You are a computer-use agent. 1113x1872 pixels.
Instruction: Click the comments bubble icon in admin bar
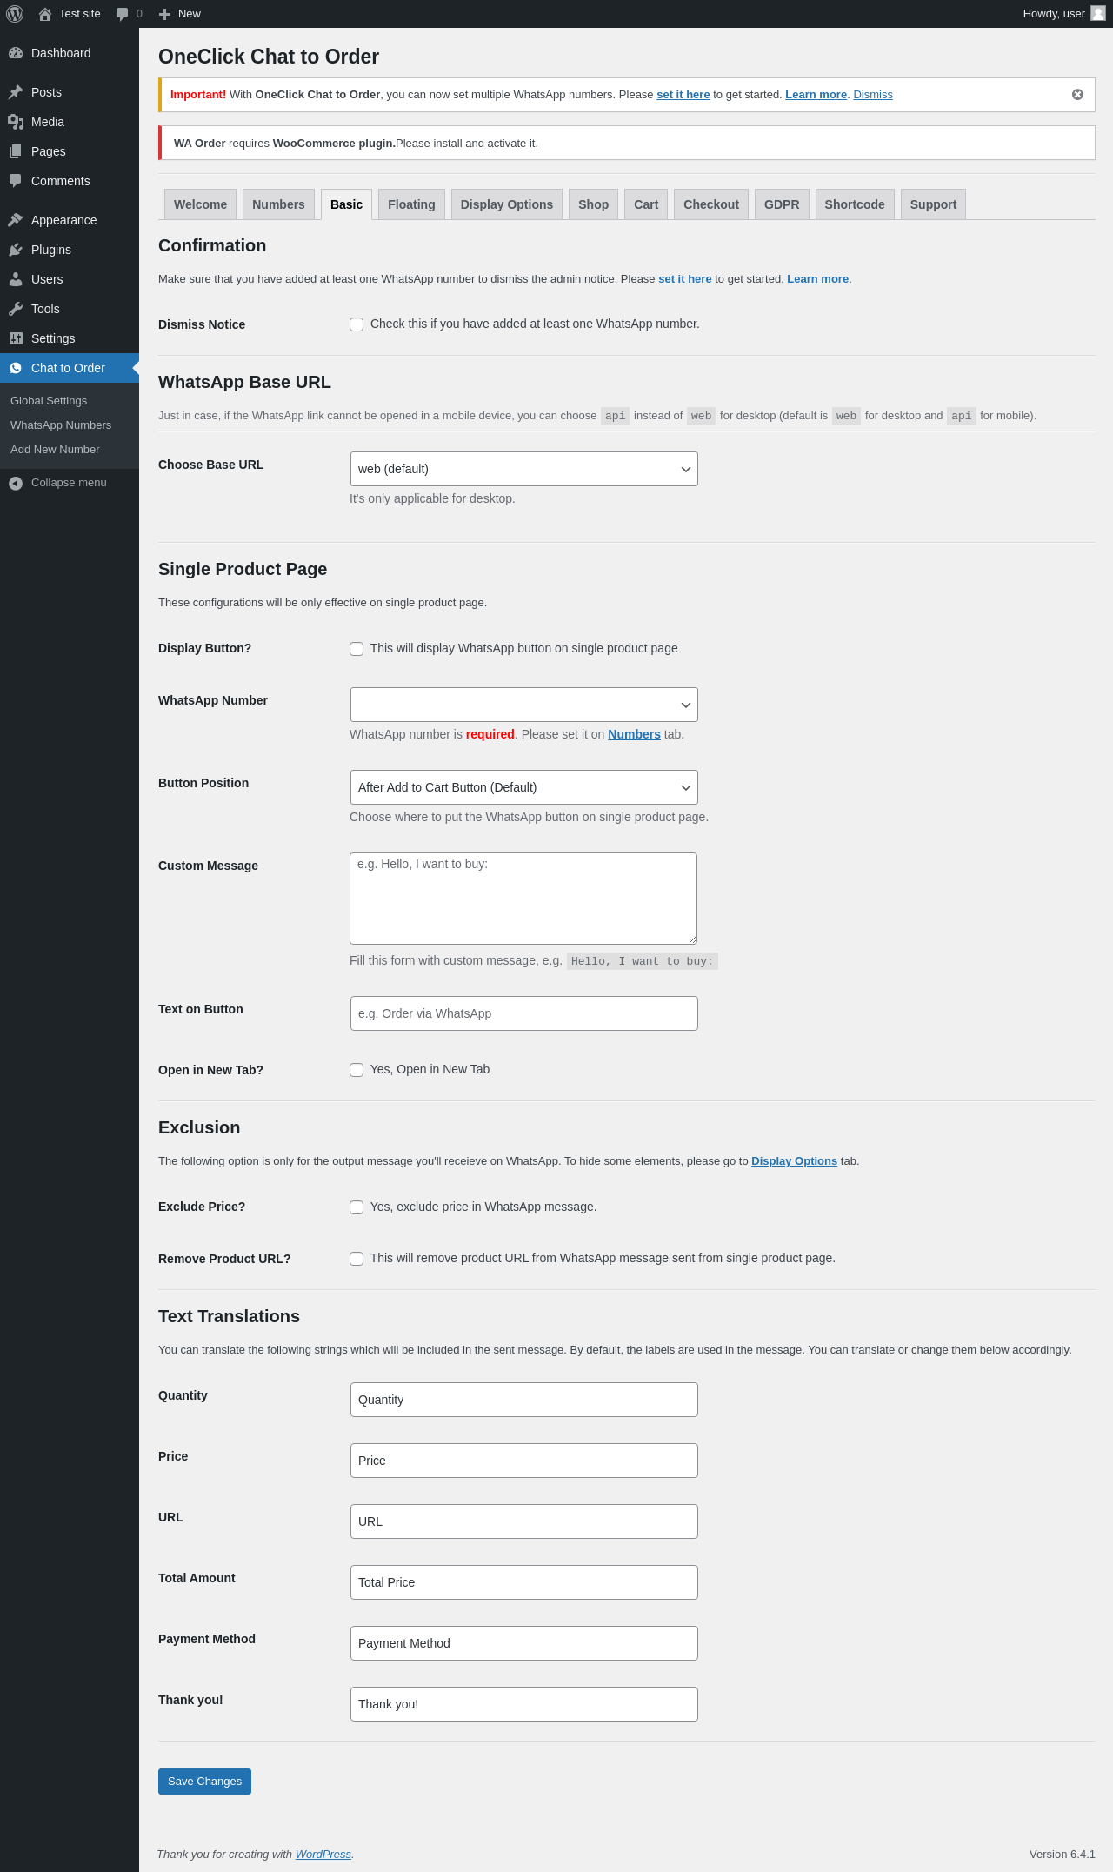click(x=122, y=14)
